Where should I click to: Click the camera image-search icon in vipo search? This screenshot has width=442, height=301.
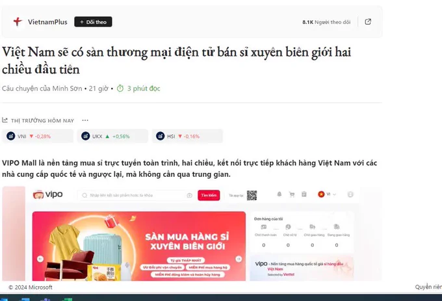(189, 195)
